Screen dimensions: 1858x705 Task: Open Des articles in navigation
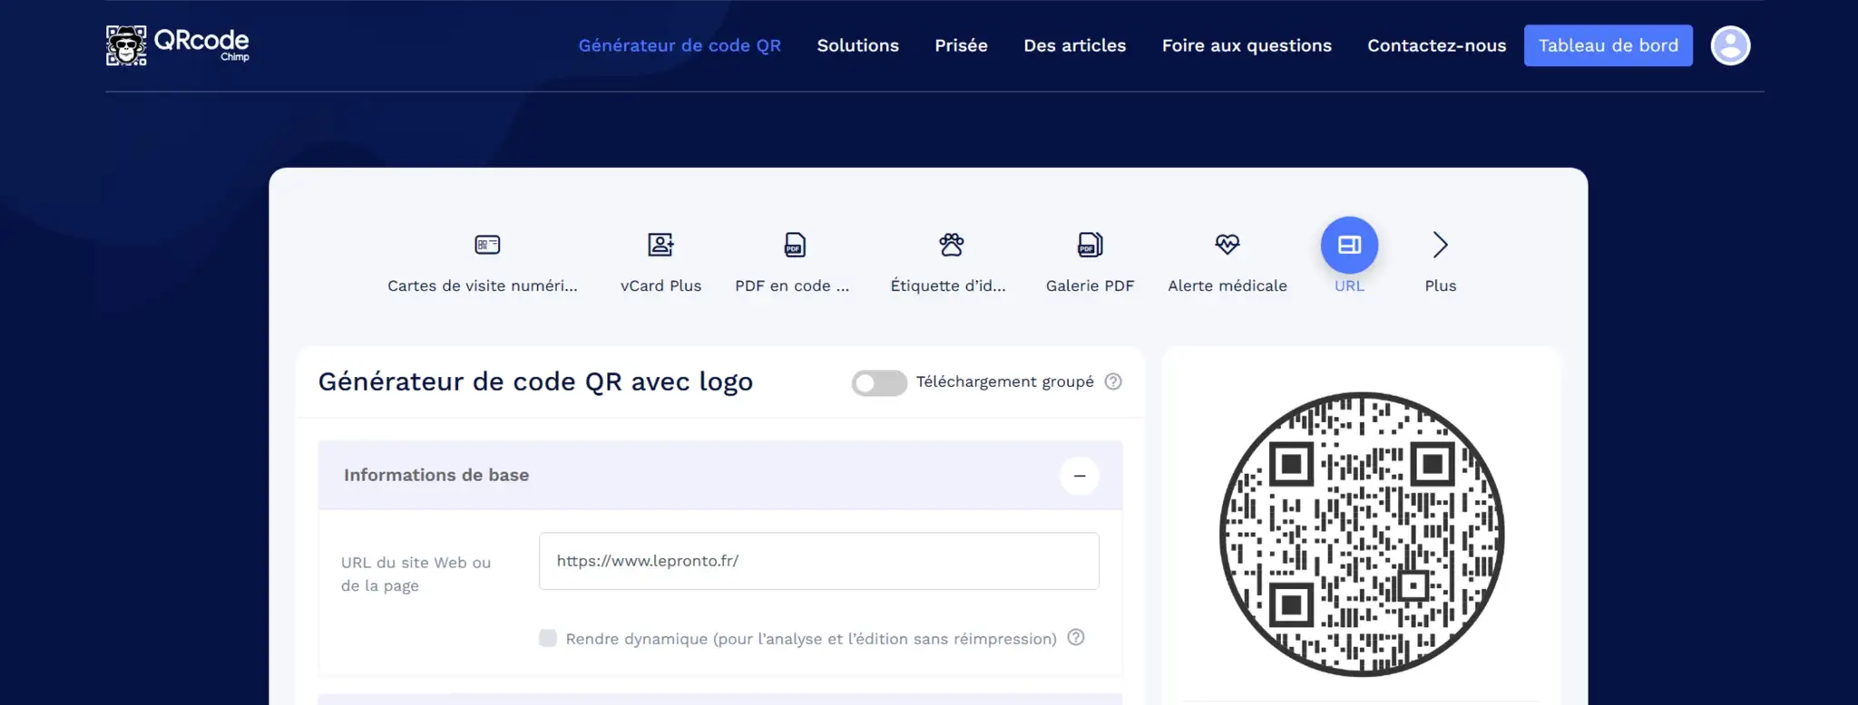pyautogui.click(x=1075, y=45)
